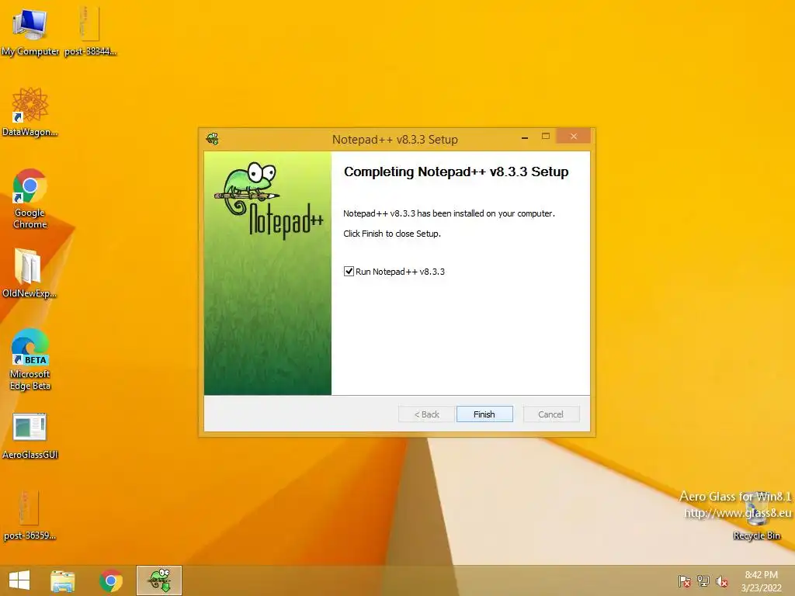Maximize the Notepad++ Setup window
This screenshot has width=795, height=596.
[546, 137]
